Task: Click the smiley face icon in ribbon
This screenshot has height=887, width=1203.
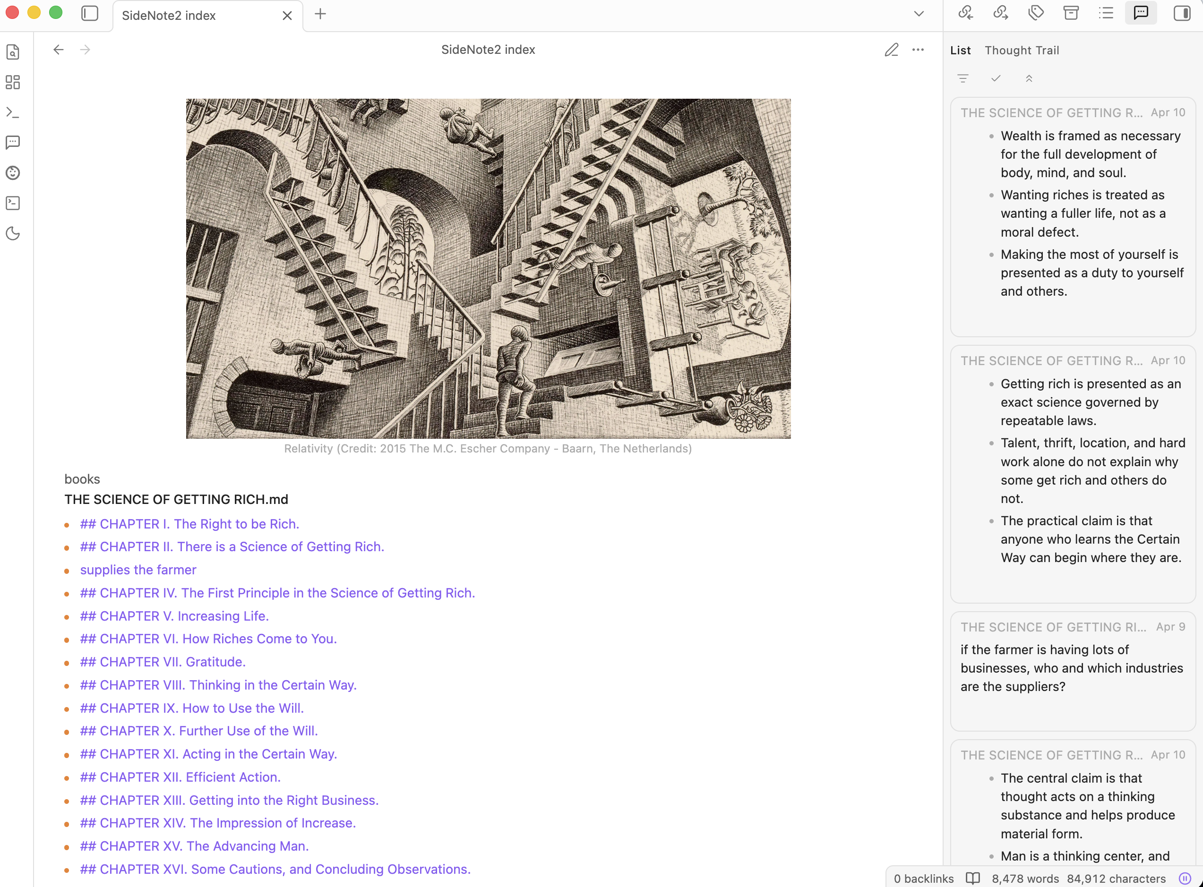Action: tap(13, 173)
